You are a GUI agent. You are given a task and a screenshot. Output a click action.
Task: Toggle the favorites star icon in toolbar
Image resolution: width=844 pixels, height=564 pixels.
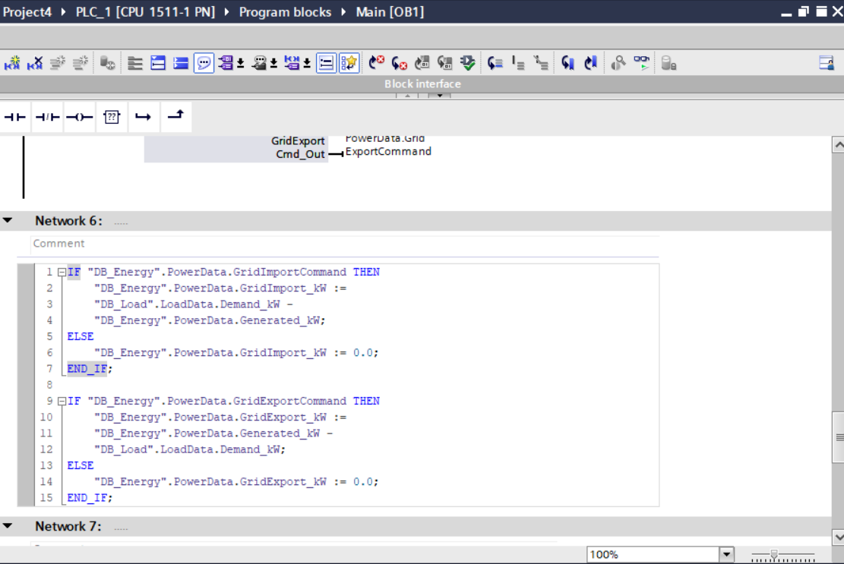coord(349,63)
